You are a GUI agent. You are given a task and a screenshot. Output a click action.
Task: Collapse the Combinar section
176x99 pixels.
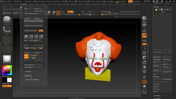coord(156,77)
